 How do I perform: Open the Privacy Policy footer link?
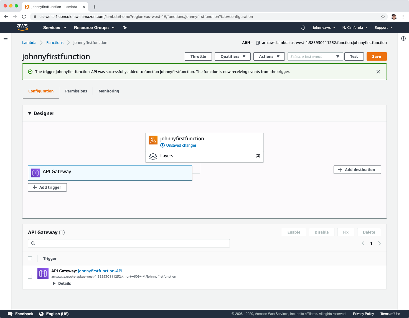[x=364, y=314]
